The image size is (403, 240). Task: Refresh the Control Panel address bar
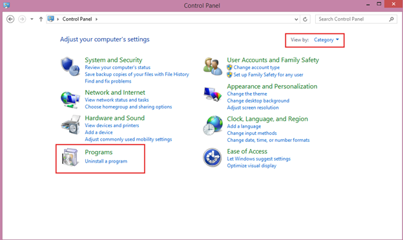coord(305,19)
